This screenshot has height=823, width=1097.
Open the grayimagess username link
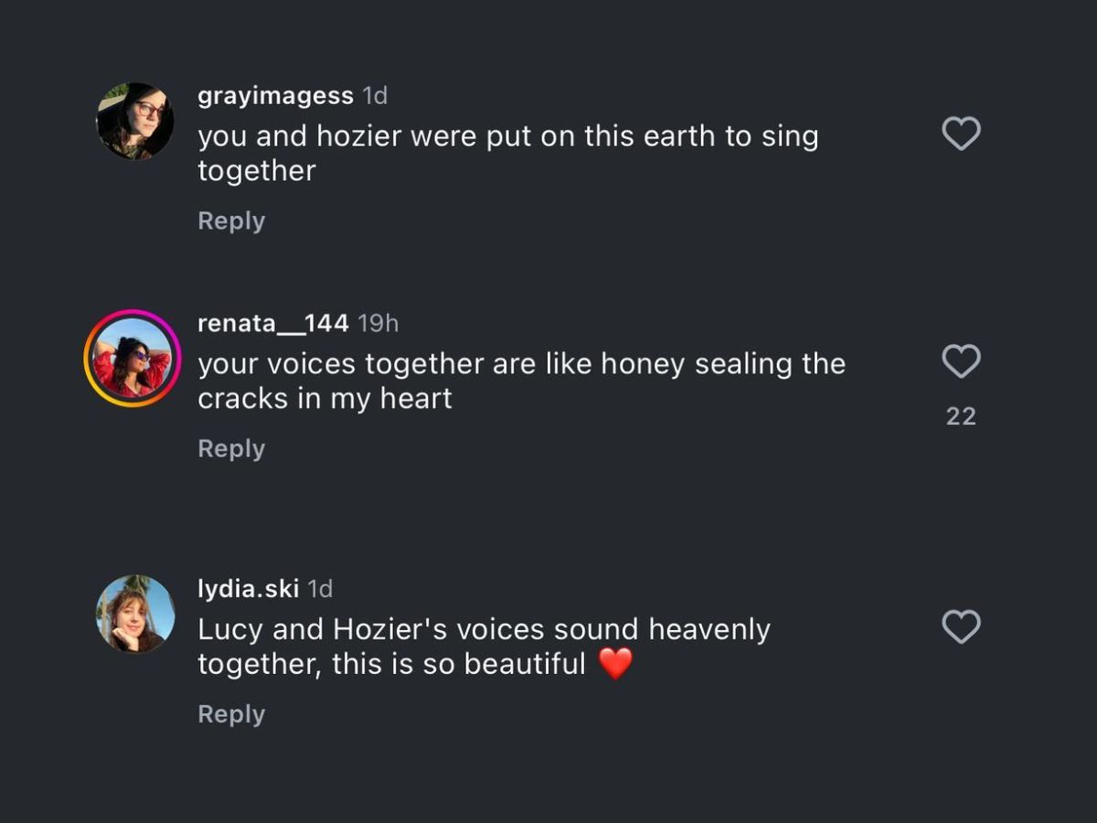[275, 95]
